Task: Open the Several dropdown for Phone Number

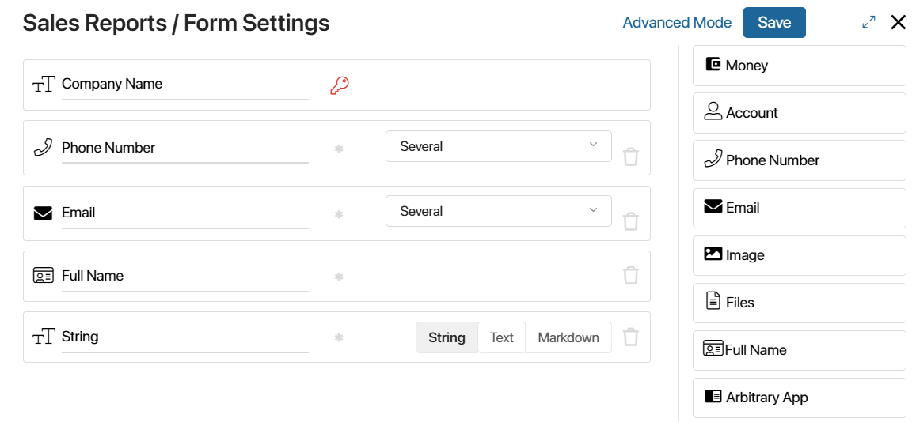Action: (498, 146)
